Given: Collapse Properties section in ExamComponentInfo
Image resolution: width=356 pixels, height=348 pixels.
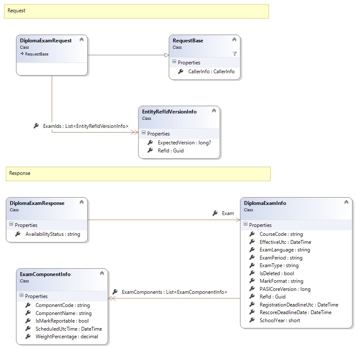Looking at the screenshot, I should 21,296.
